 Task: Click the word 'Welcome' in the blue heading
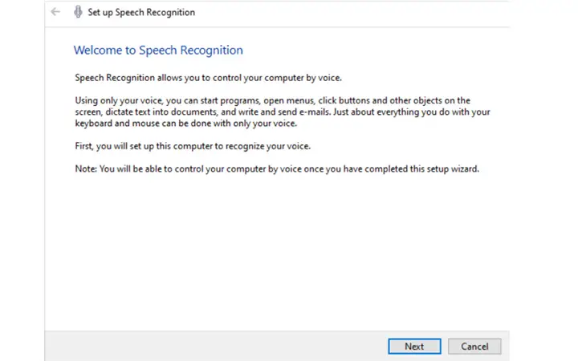coord(98,50)
